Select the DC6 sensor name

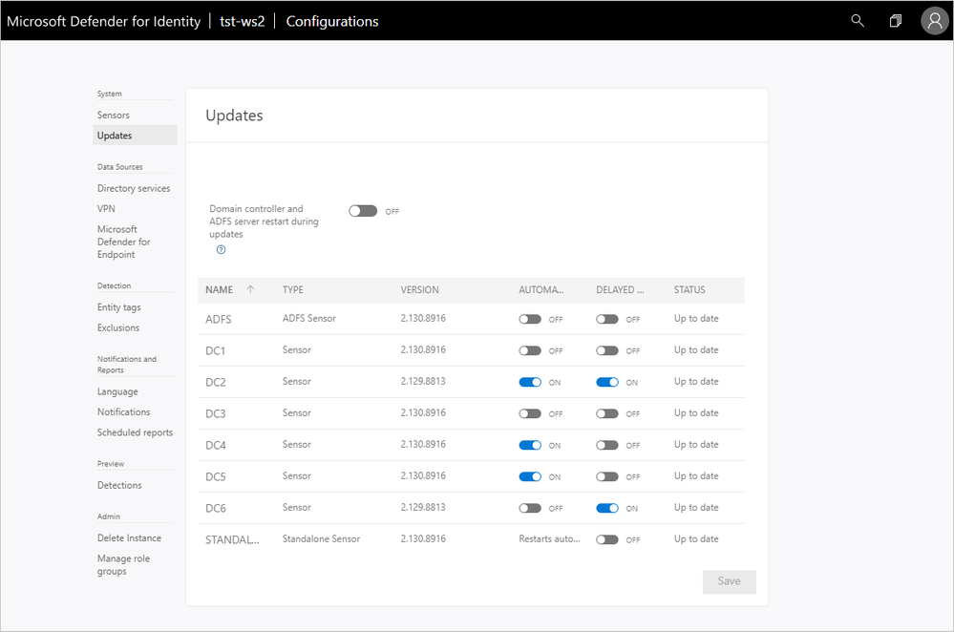(x=216, y=508)
